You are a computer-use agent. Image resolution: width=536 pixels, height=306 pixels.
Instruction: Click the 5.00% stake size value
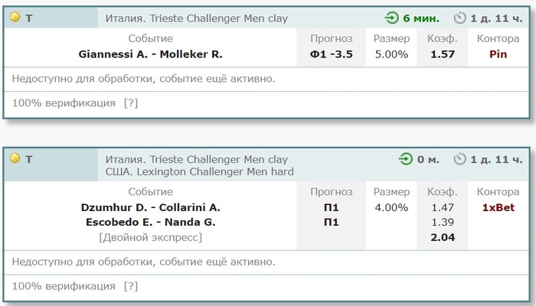(x=391, y=54)
